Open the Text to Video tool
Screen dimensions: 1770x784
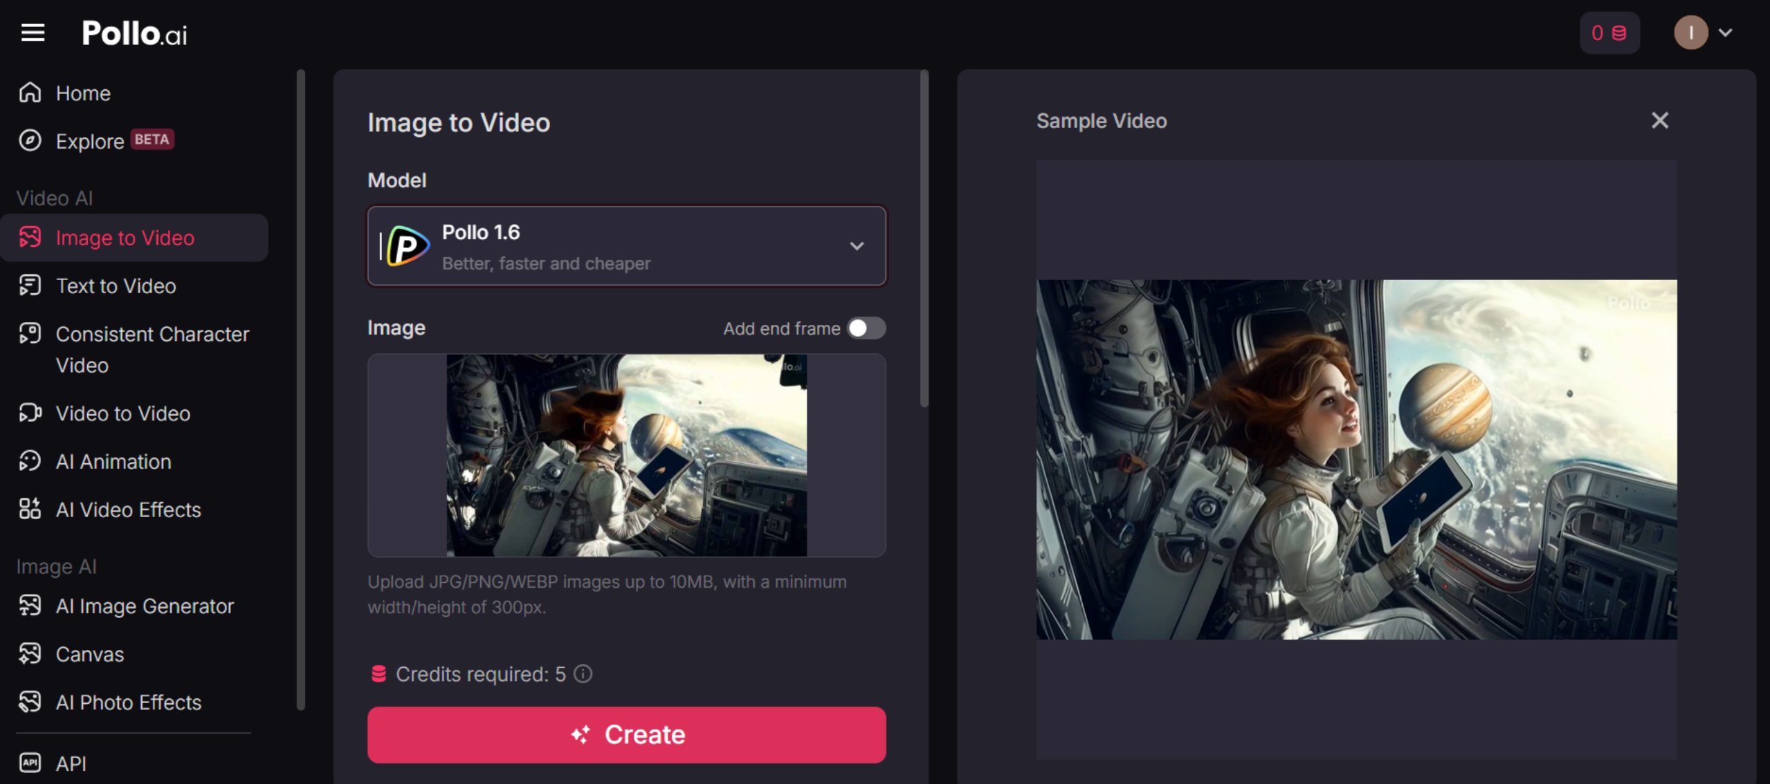coord(116,286)
